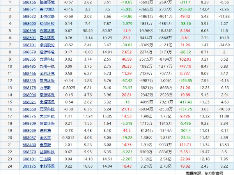The height and width of the screenshot is (175, 234).
Task: Open stock code link 688679
Action: pos(29,52)
